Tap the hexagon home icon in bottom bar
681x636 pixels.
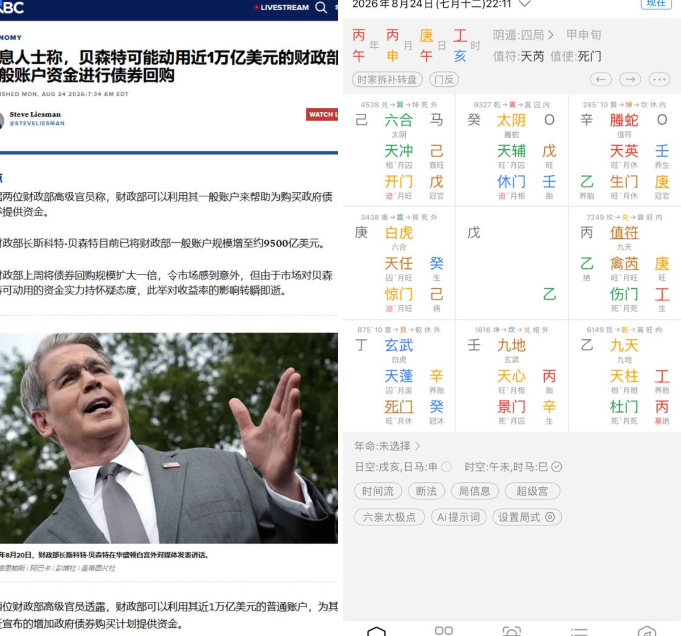point(376,631)
